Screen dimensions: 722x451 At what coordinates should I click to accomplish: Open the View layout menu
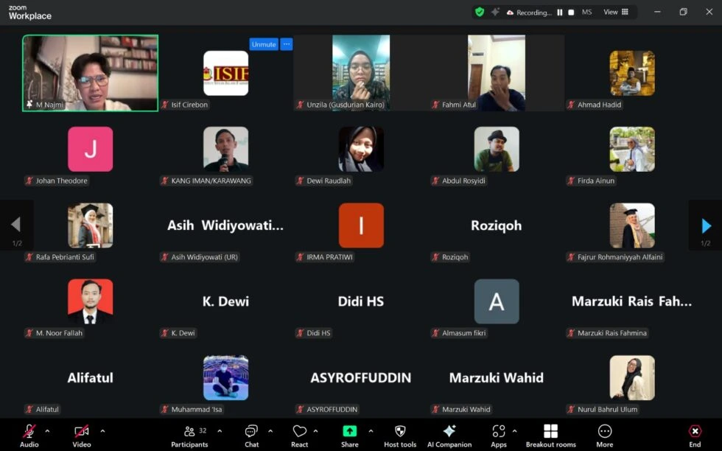coord(616,12)
